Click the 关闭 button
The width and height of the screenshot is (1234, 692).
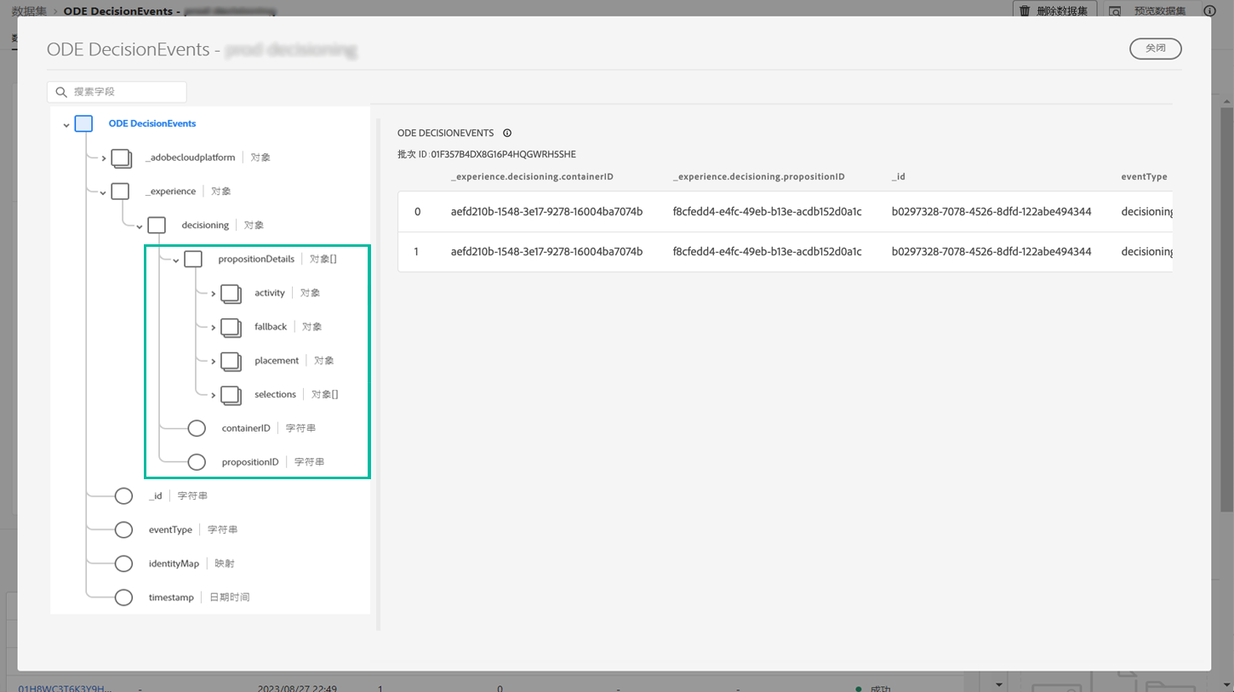click(1156, 49)
